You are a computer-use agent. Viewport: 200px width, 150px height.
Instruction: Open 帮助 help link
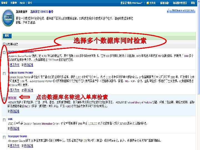pyautogui.click(x=193, y=3)
